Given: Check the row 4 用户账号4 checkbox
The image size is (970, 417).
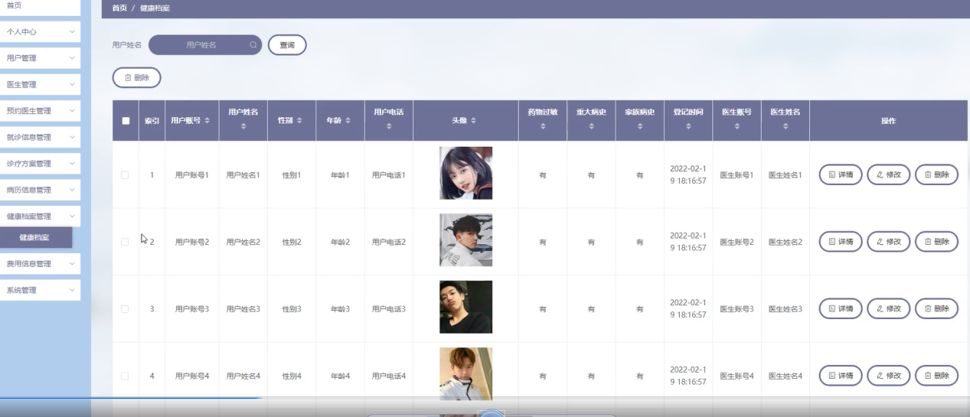Looking at the screenshot, I should tap(125, 376).
